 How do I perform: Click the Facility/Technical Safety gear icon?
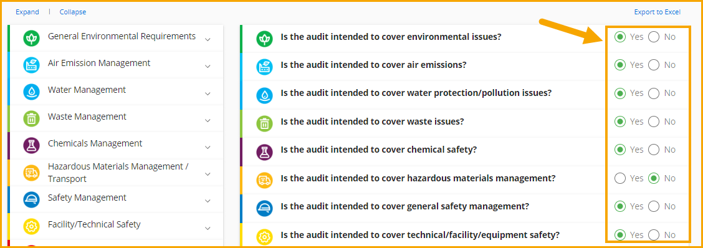(31, 227)
